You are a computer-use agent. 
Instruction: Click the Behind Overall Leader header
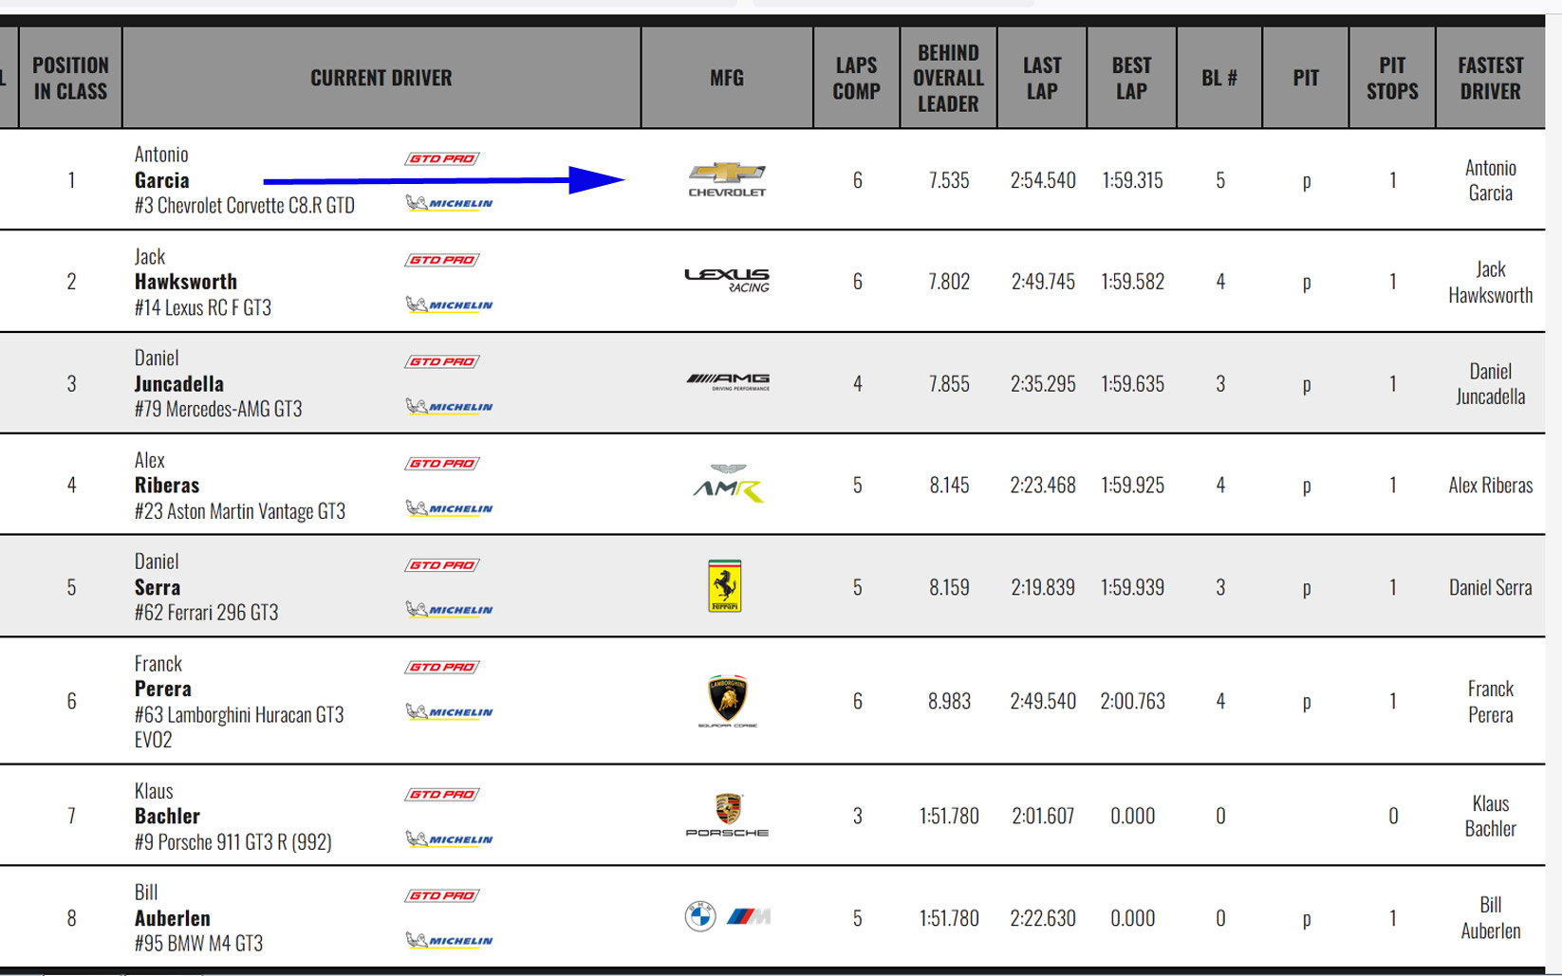point(947,78)
